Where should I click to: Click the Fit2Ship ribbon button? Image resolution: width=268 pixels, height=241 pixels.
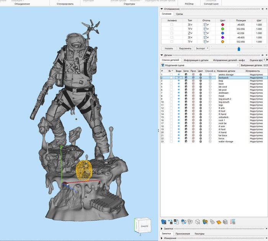[189, 3]
